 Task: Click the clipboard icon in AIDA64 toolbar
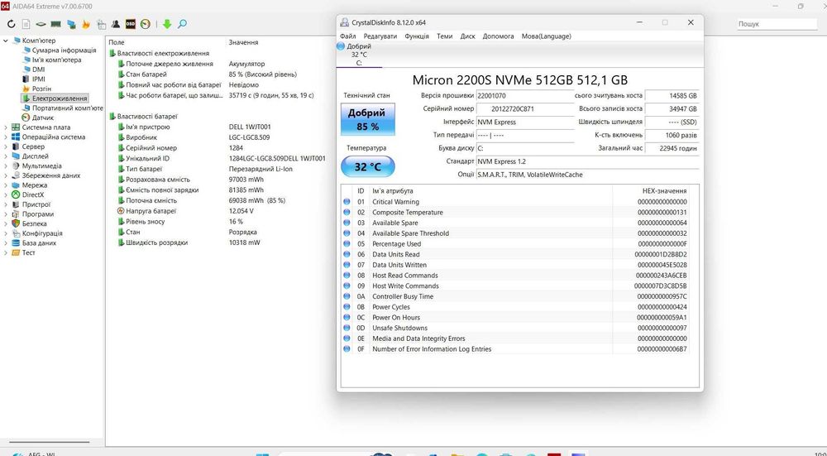point(101,24)
